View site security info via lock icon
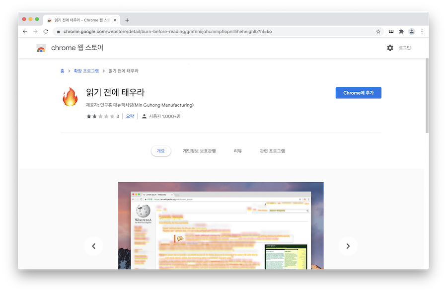The image size is (447, 293). pos(59,32)
